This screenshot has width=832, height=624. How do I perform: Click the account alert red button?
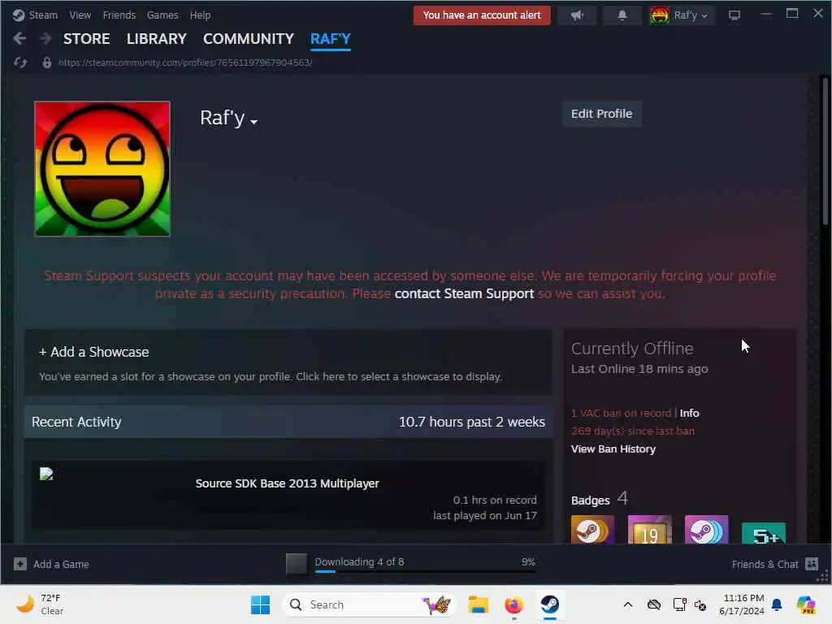(x=482, y=15)
